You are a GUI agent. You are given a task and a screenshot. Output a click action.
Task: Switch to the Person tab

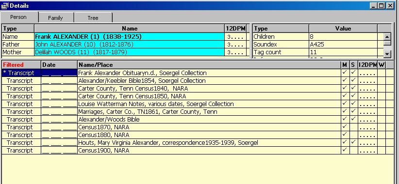18,17
